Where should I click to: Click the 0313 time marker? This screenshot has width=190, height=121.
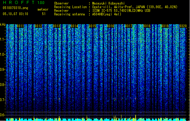tap(56, 26)
